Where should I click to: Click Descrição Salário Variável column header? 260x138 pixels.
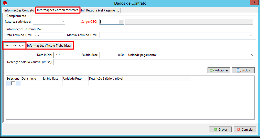(x=140, y=79)
